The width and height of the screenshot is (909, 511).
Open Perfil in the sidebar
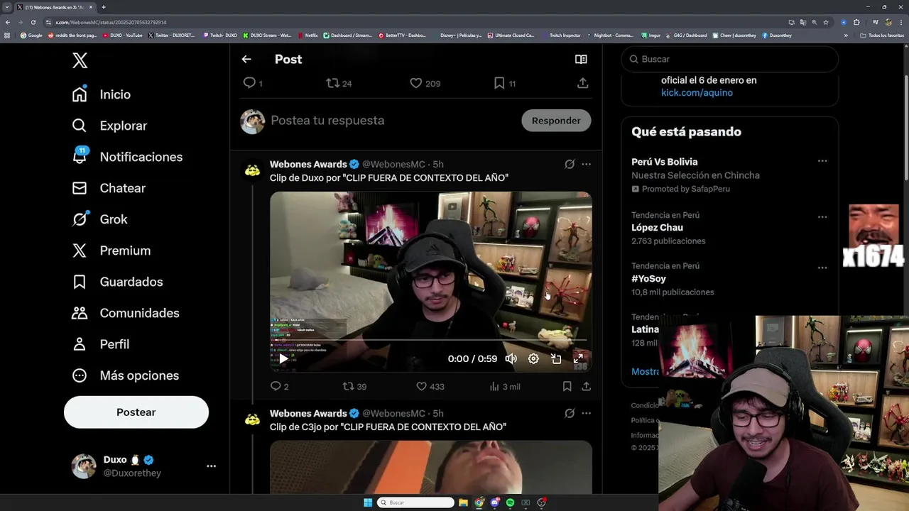point(100,344)
